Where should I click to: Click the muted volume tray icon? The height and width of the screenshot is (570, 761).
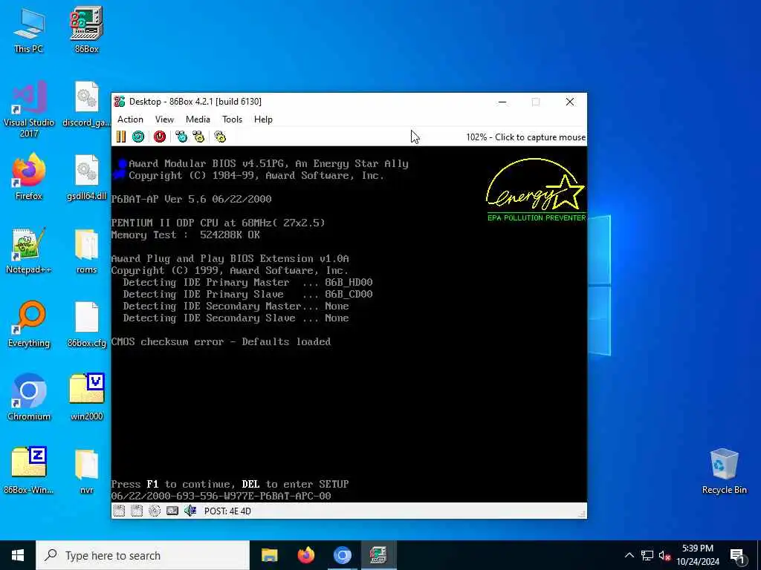(664, 555)
